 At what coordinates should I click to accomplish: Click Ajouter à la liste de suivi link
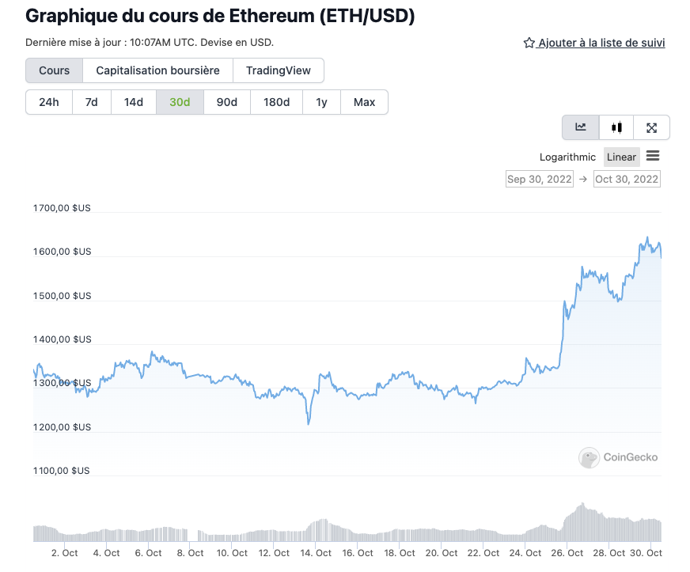pos(601,43)
